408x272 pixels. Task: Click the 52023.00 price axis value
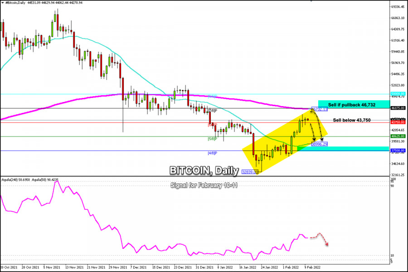[398, 85]
